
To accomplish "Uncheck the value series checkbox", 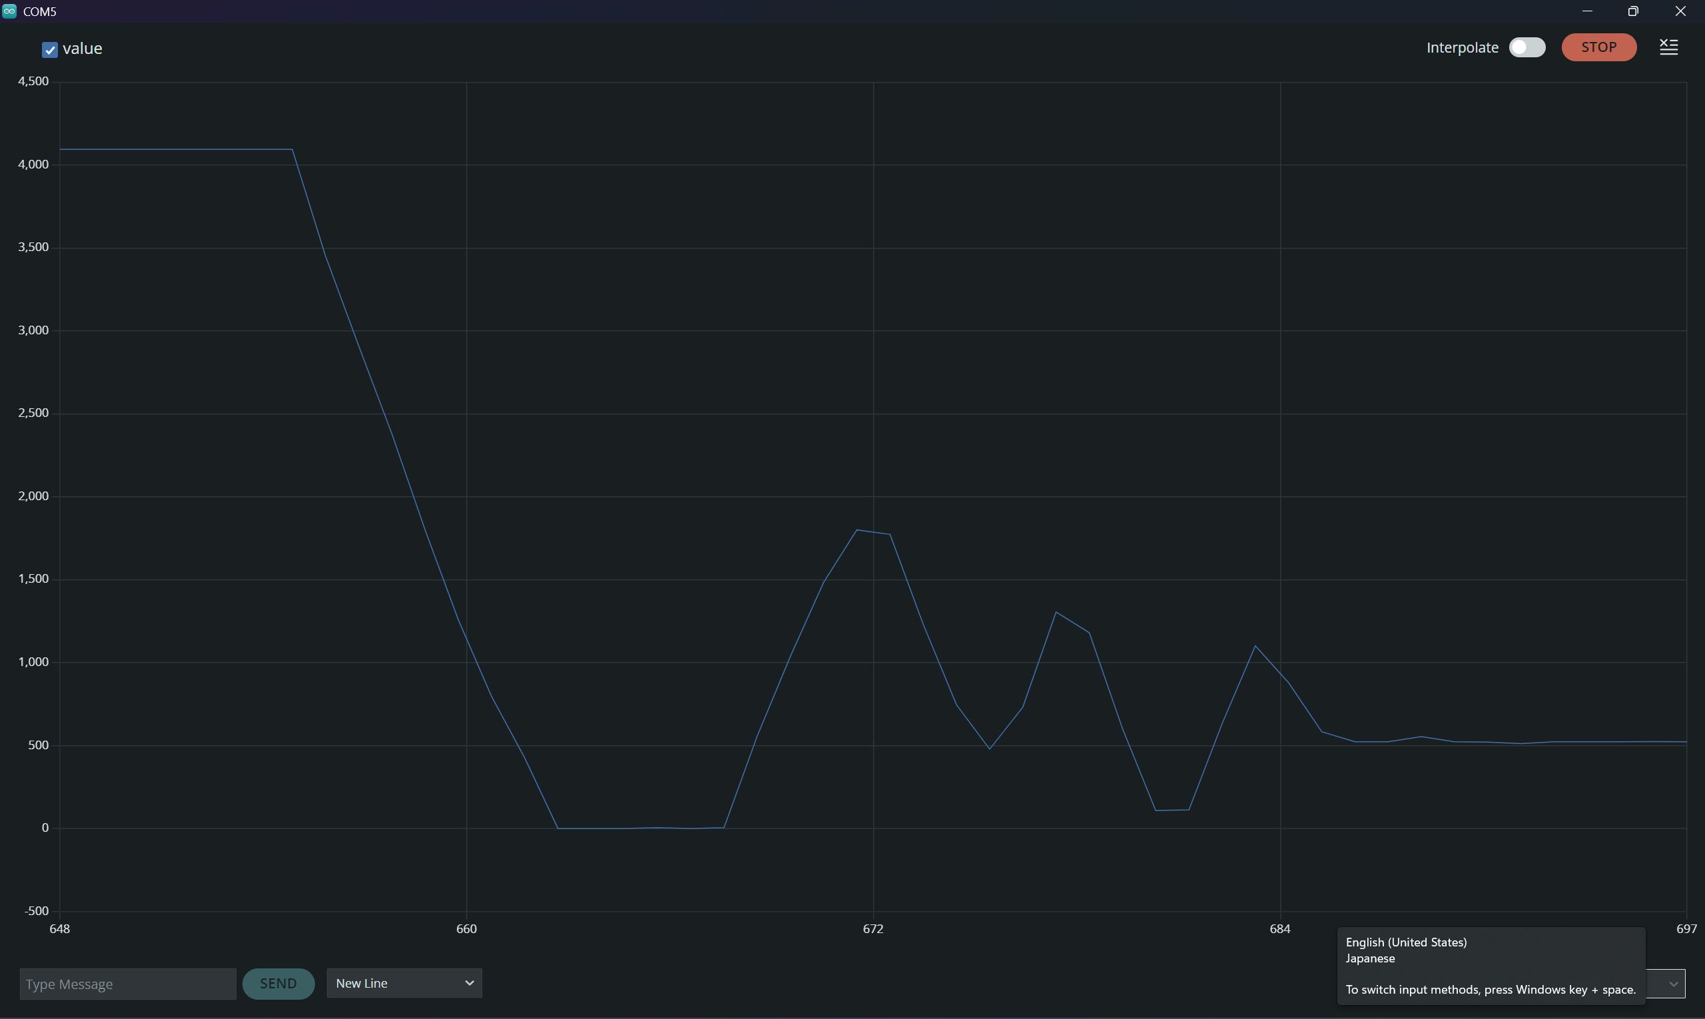I will 49,49.
